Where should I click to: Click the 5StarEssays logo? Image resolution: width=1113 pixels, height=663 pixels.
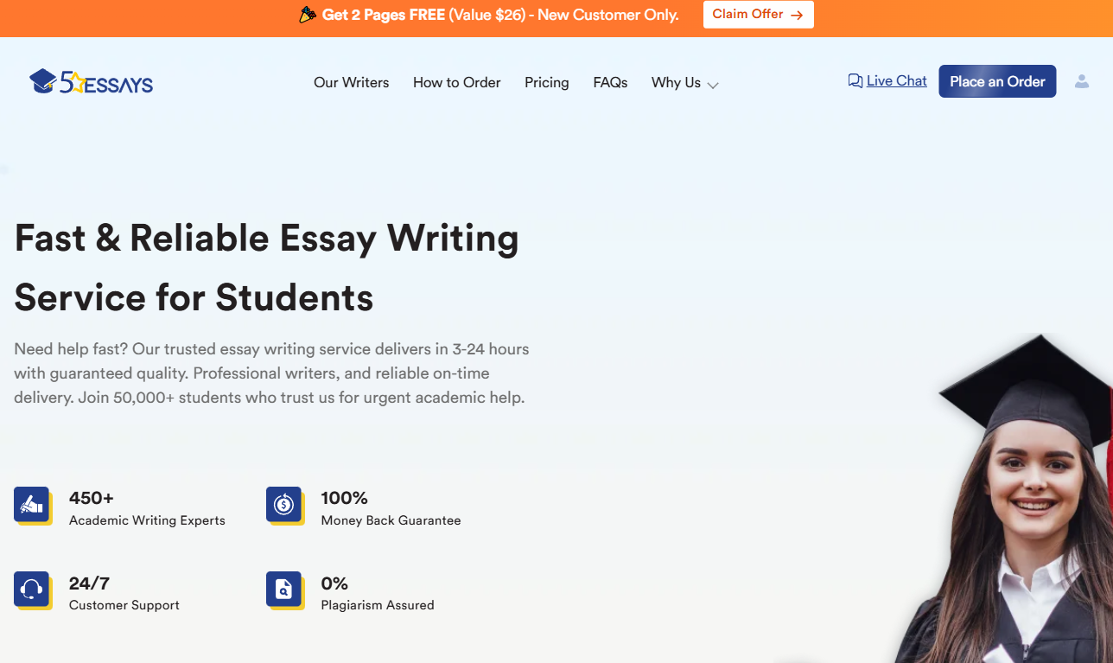click(x=91, y=82)
